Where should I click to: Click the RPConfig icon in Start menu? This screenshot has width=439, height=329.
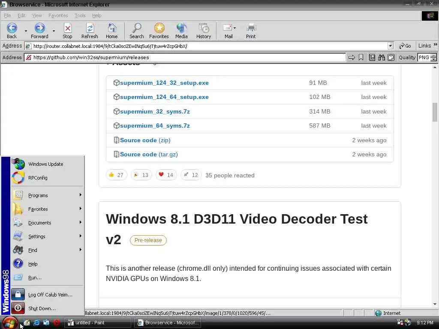click(x=18, y=178)
